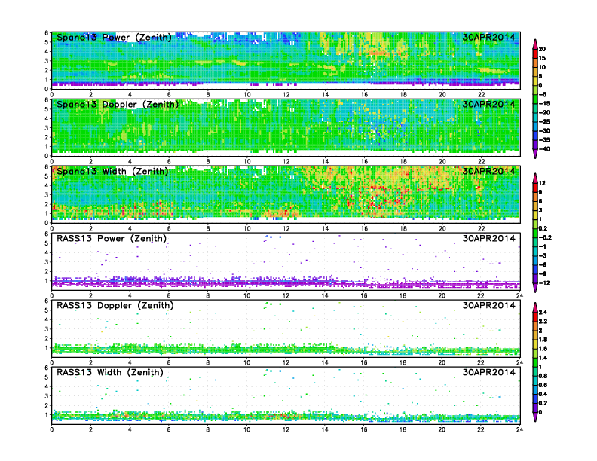The height and width of the screenshot is (461, 597).
Task: Click the "24" x-axis tick under RASS13 Power
Action: click(x=519, y=295)
